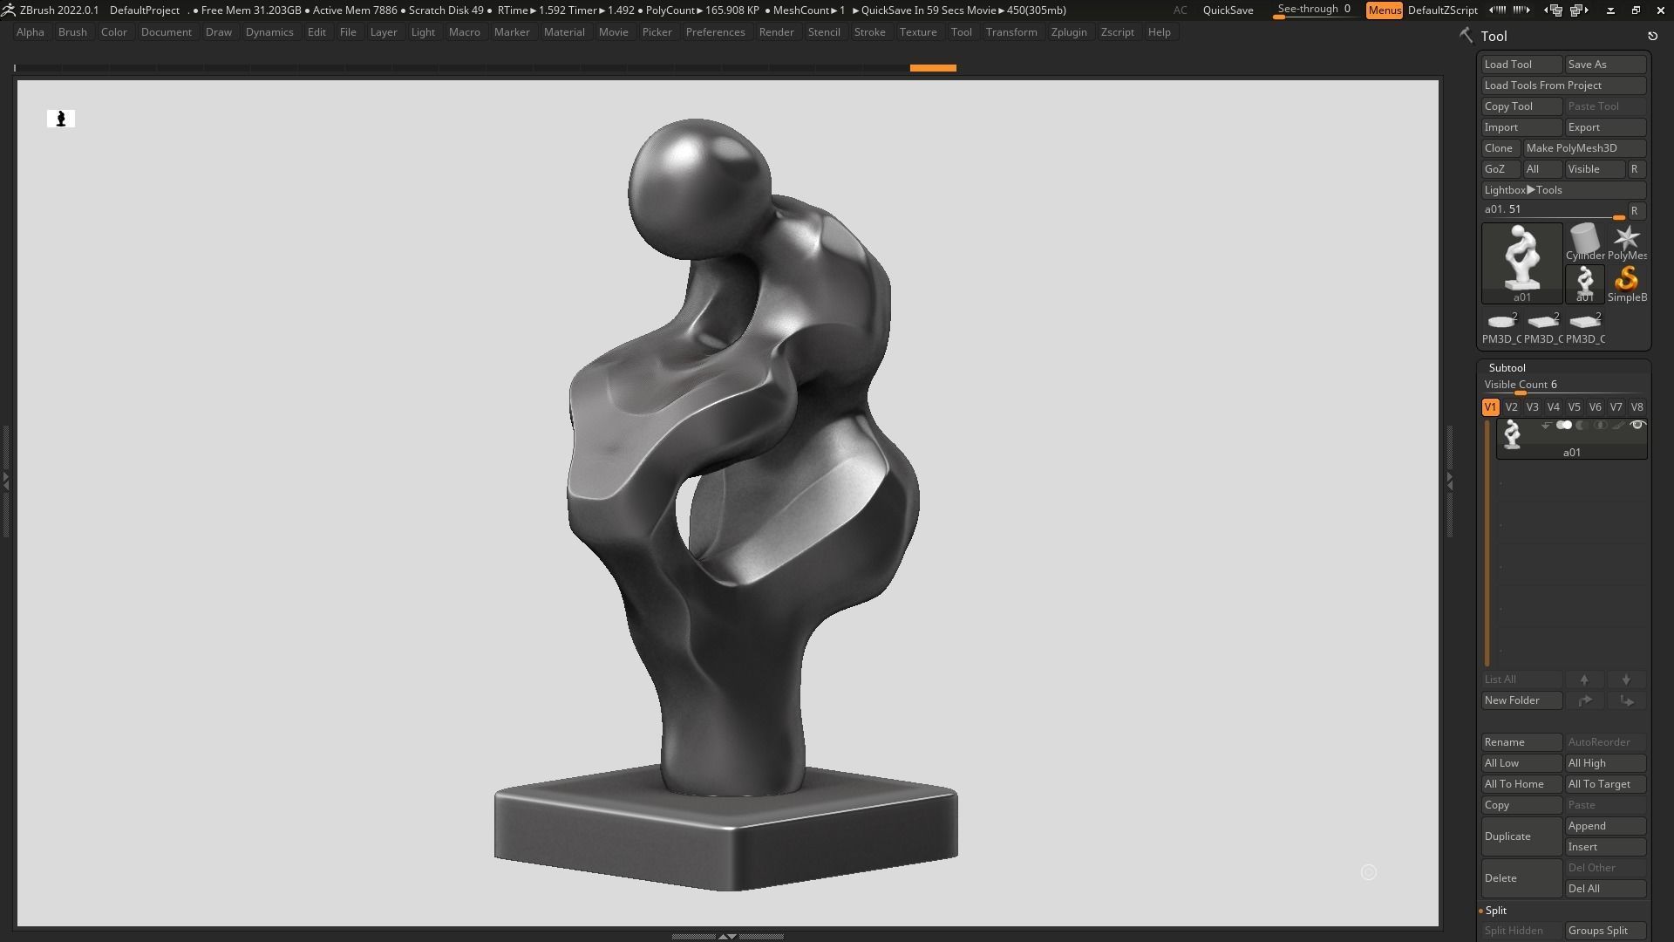Click the Tool palette dock arrow icon

click(1652, 36)
